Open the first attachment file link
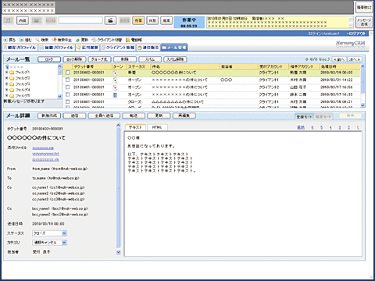 pyautogui.click(x=43, y=148)
